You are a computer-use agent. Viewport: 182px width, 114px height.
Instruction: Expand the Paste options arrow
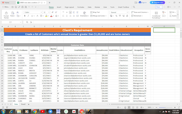15,16
